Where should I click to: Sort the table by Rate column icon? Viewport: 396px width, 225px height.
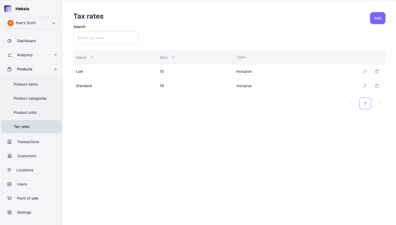(x=174, y=57)
